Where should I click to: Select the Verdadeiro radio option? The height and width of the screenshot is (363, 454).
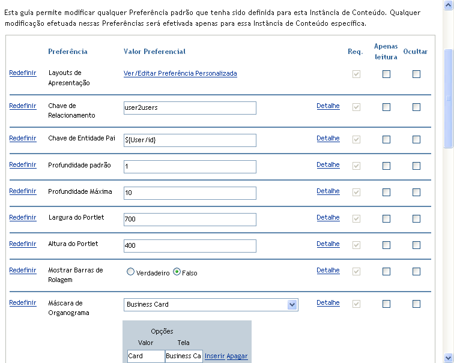pyautogui.click(x=130, y=272)
